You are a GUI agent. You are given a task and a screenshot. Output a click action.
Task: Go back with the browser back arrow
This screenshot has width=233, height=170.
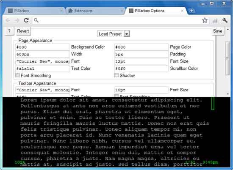tap(8, 20)
